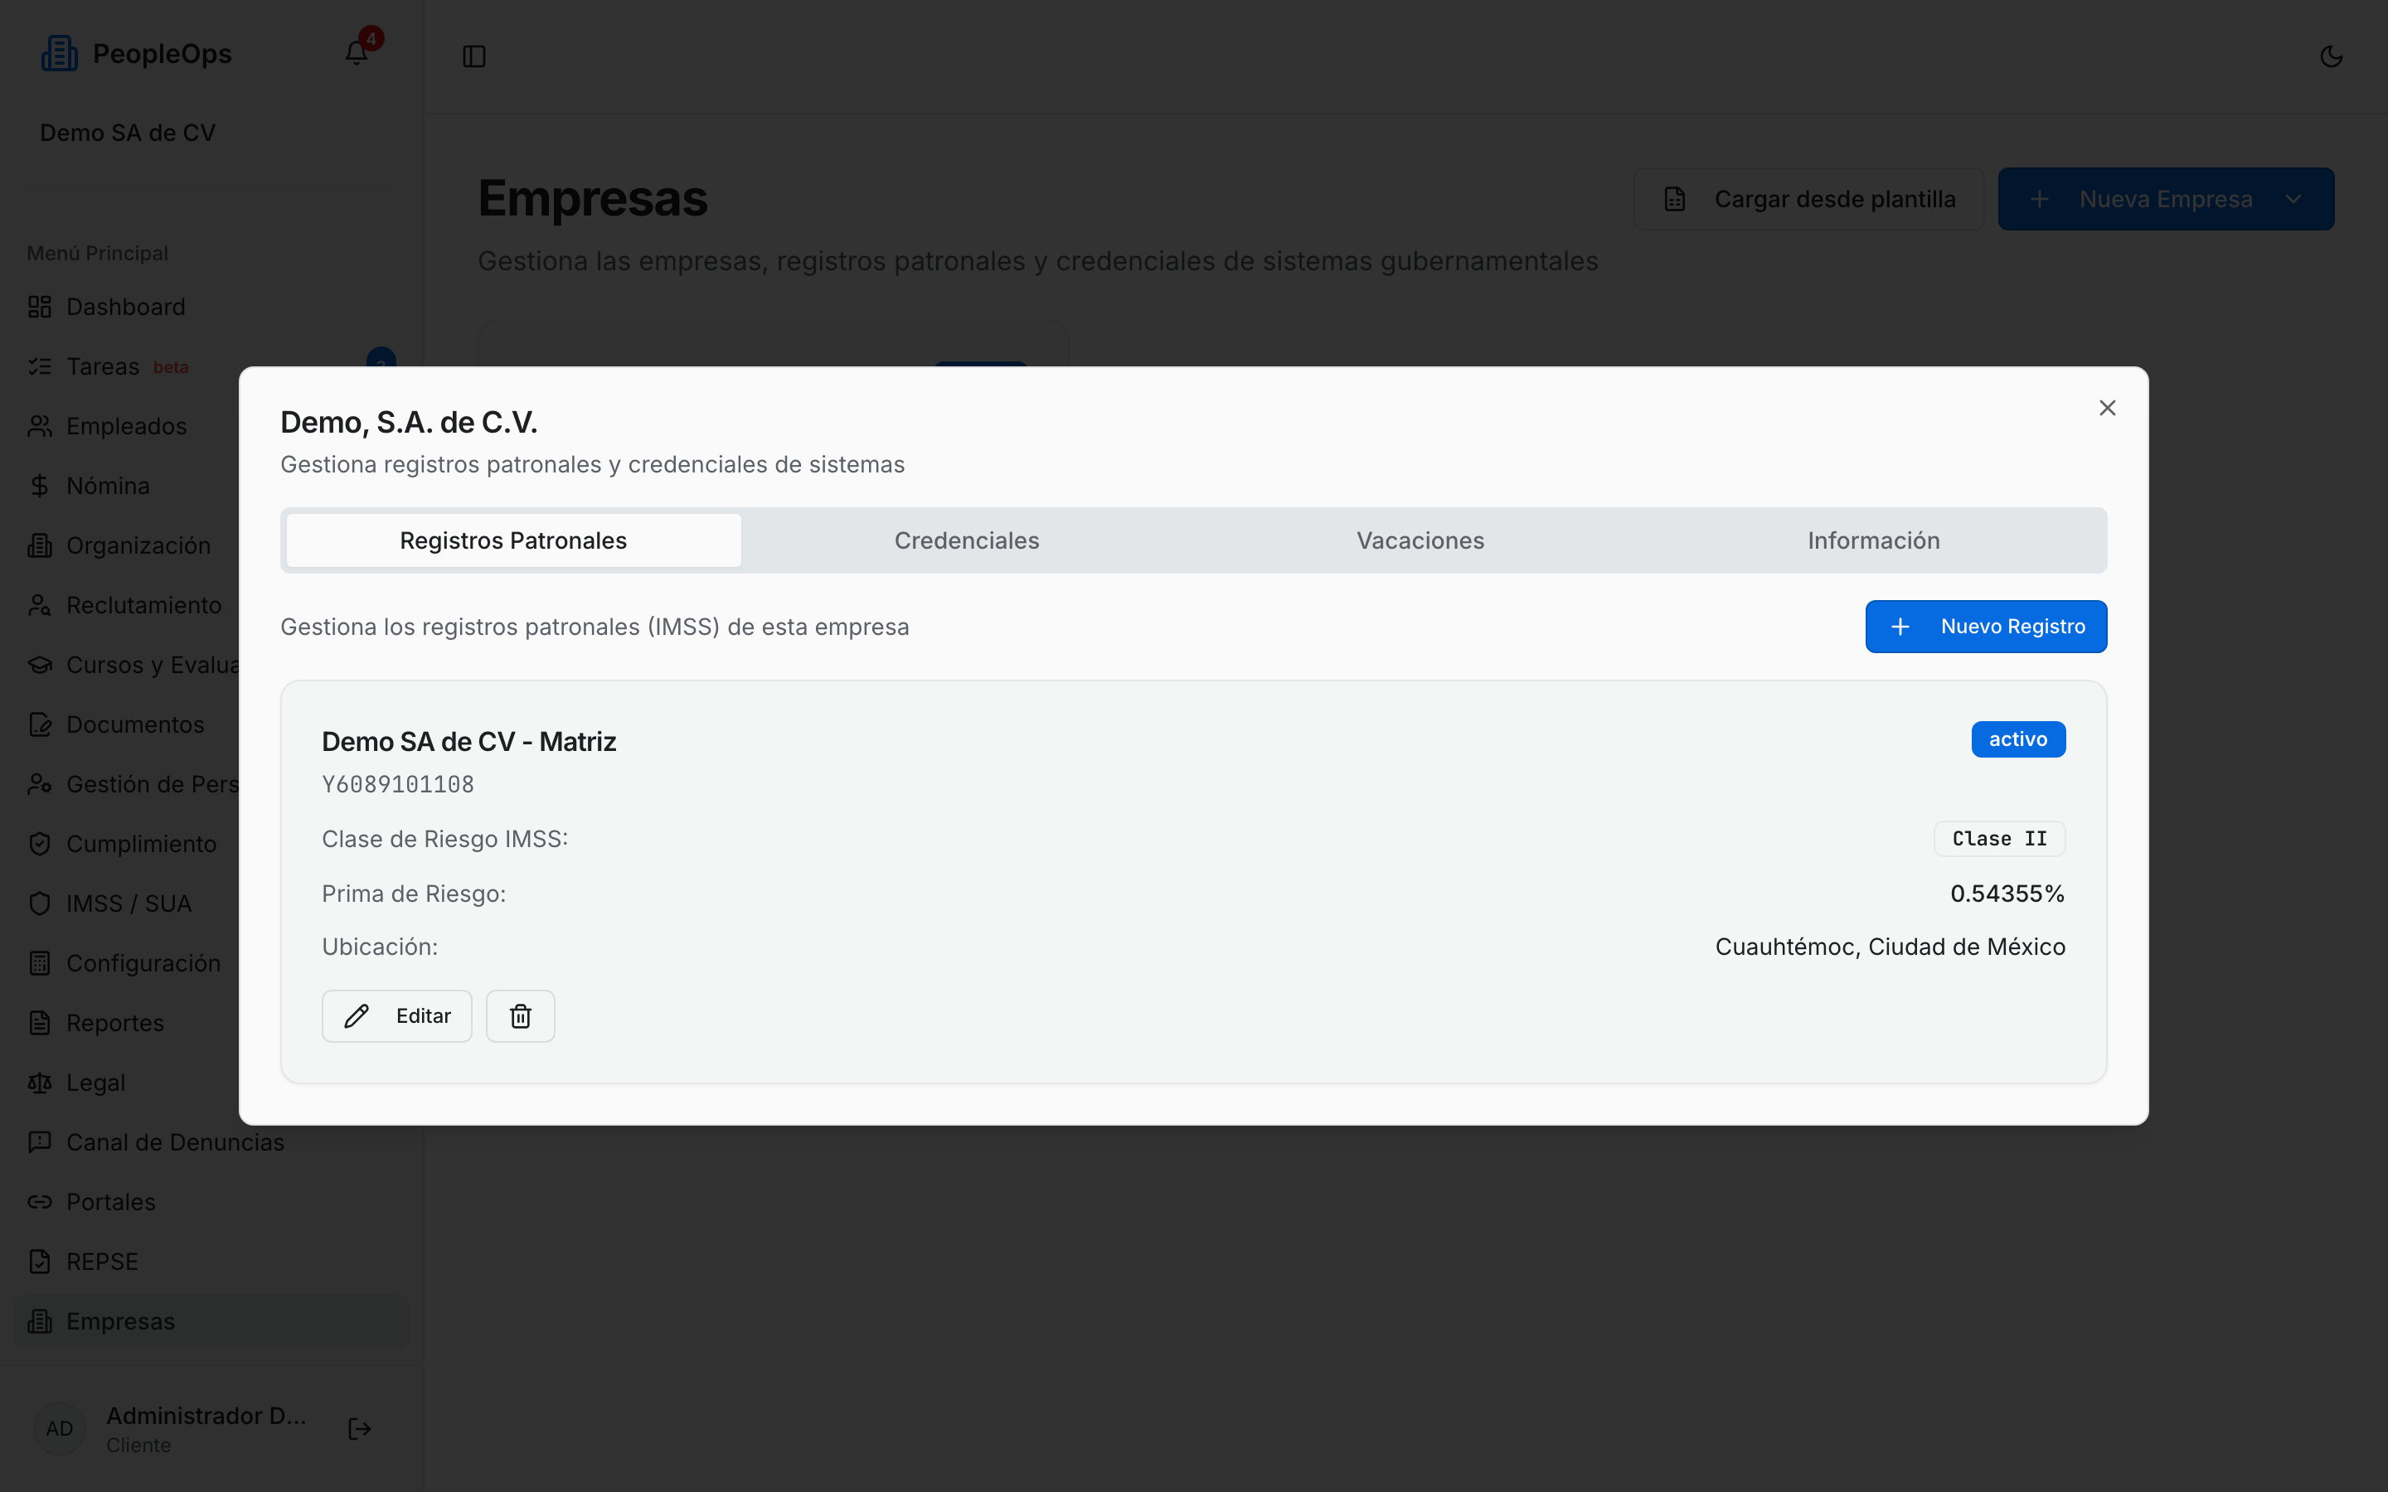
Task: Click the Demo SA de CV - Matriz title
Action: (x=468, y=742)
